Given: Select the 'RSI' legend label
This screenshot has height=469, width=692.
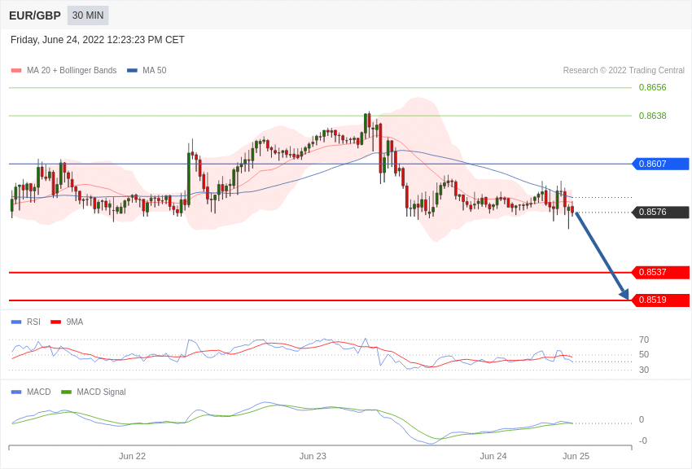Looking at the screenshot, I should click(33, 322).
